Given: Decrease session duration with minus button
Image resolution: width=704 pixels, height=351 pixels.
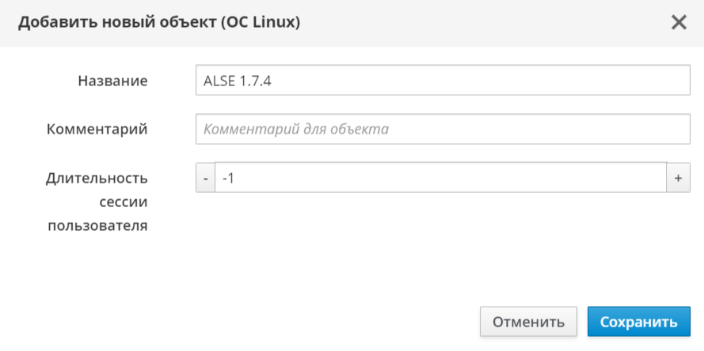Looking at the screenshot, I should click(x=205, y=178).
